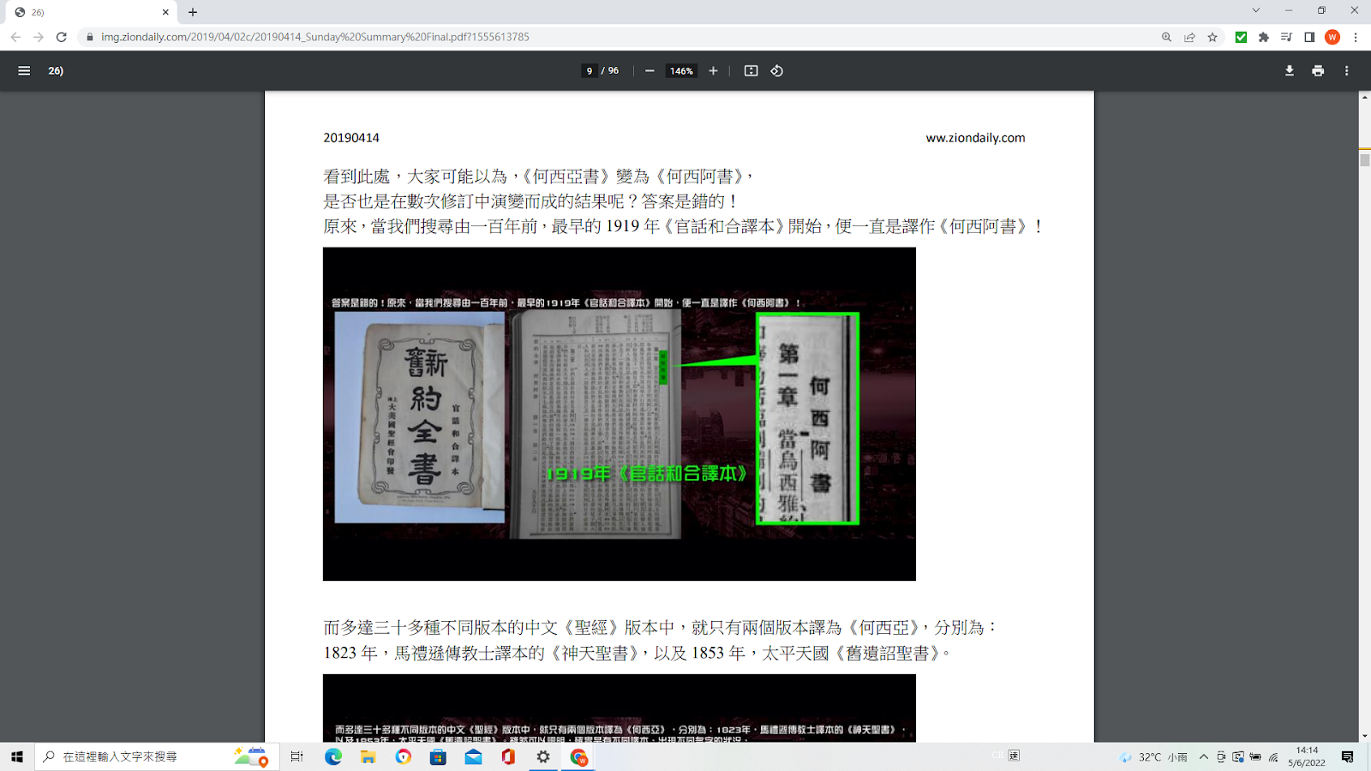1371x771 pixels.
Task: Share this page icon
Action: [x=1189, y=37]
